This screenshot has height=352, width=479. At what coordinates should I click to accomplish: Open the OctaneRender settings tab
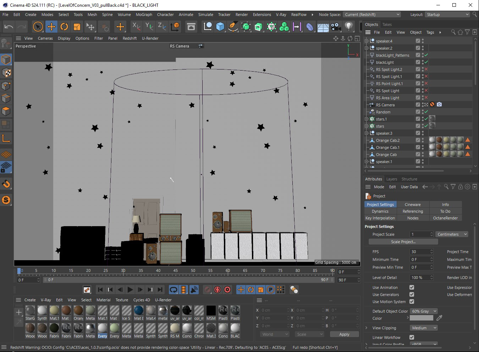pos(445,218)
